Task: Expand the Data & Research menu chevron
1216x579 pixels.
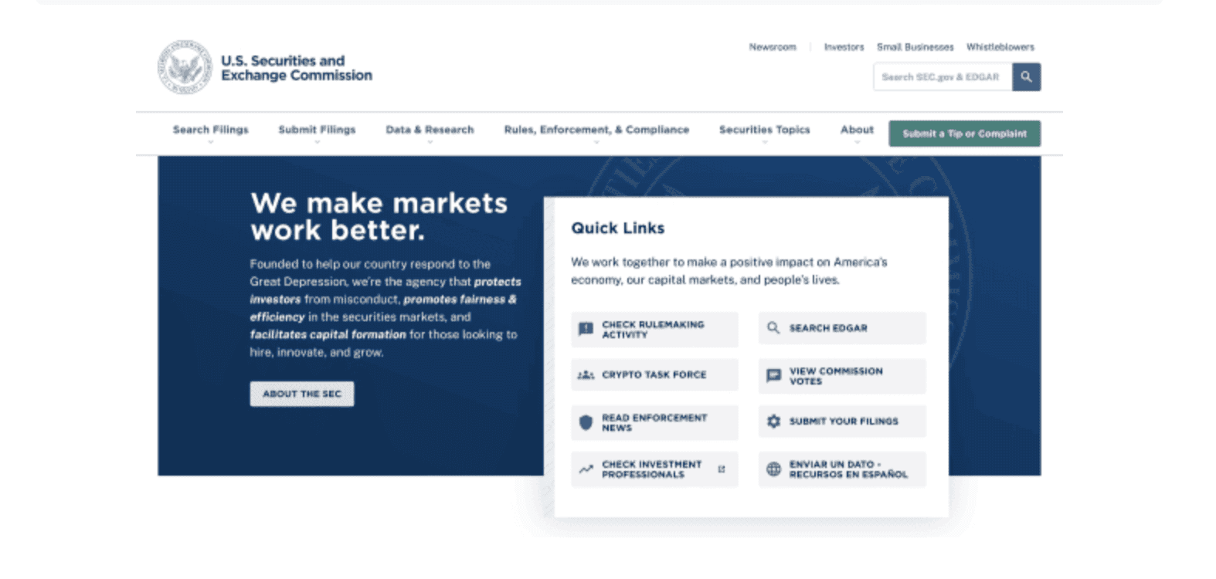Action: (x=430, y=142)
